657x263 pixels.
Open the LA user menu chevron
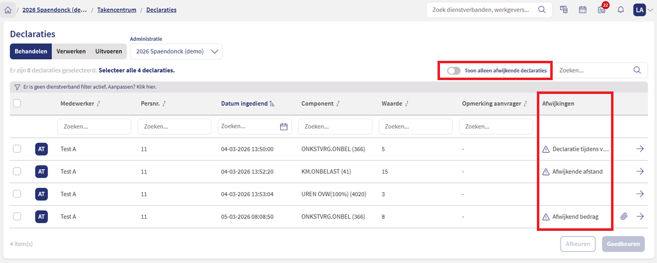(x=650, y=10)
